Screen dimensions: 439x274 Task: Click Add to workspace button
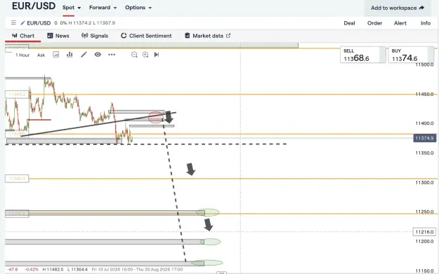(x=398, y=8)
